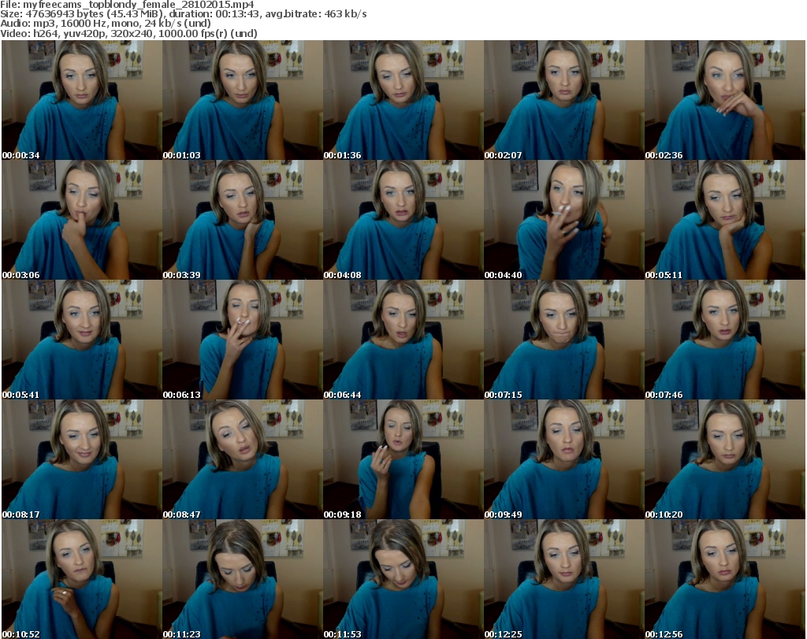The height and width of the screenshot is (639, 807).
Task: View the frame stamped 00:12:56
Action: tap(725, 579)
